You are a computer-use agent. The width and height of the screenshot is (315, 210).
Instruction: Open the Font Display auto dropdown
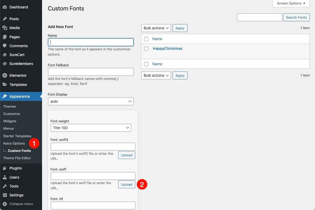(x=91, y=101)
